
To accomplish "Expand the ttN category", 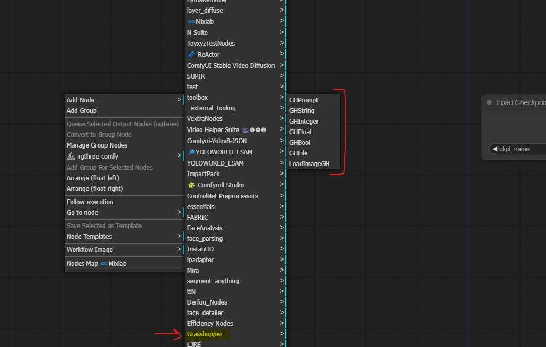I will point(235,292).
